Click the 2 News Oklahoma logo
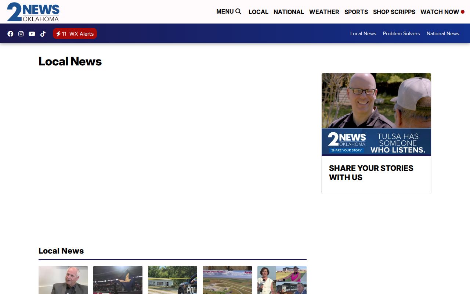Viewport: 470px width, 294px height. point(33,12)
